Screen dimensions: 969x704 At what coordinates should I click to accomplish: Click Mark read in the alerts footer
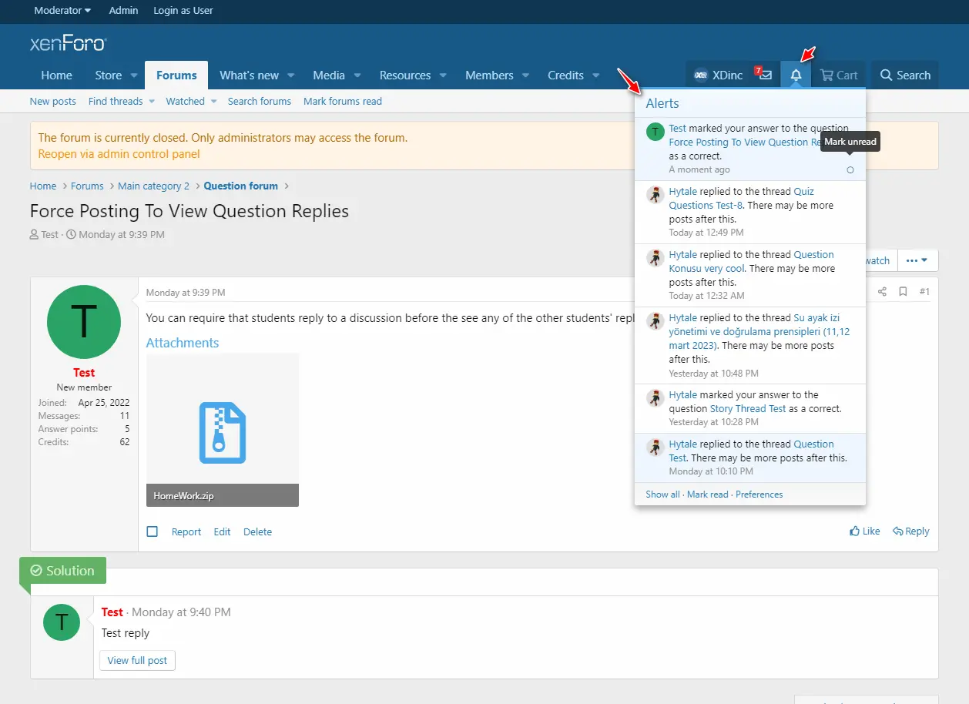click(707, 494)
